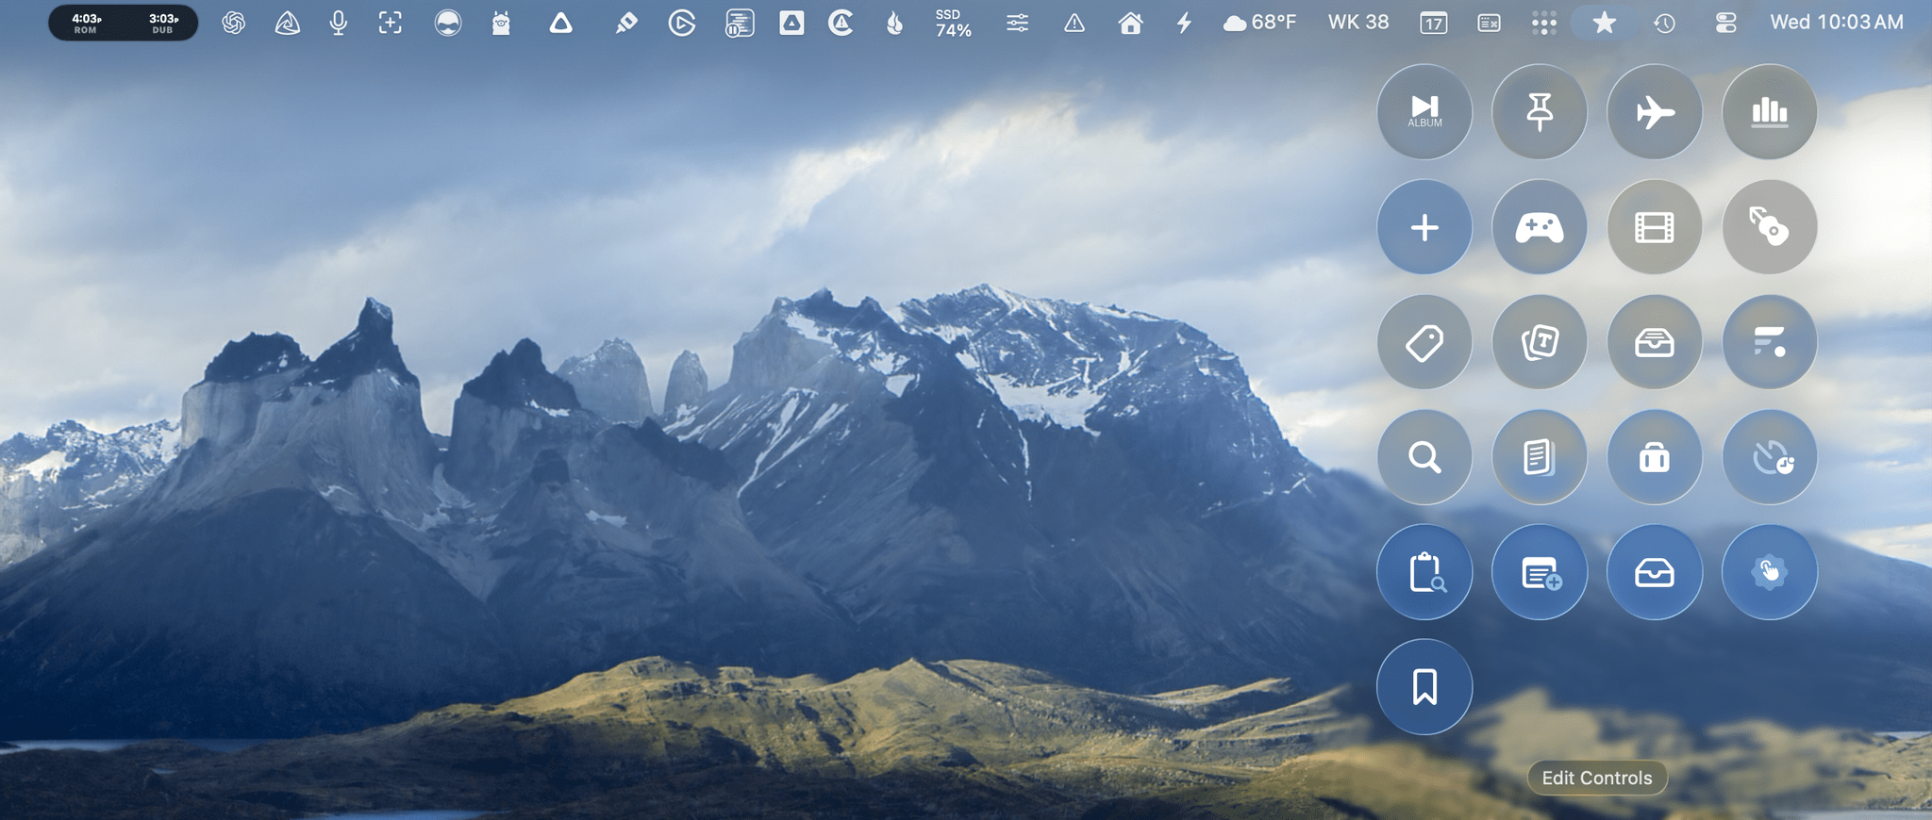The width and height of the screenshot is (1932, 820).
Task: Open the clipboard search control
Action: click(1424, 572)
